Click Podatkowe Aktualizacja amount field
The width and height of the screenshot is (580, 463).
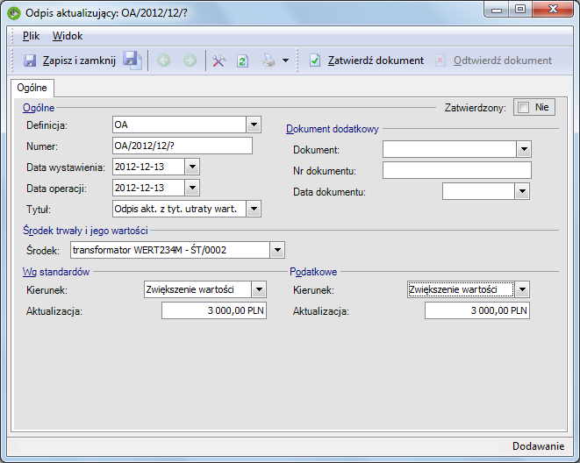click(477, 310)
